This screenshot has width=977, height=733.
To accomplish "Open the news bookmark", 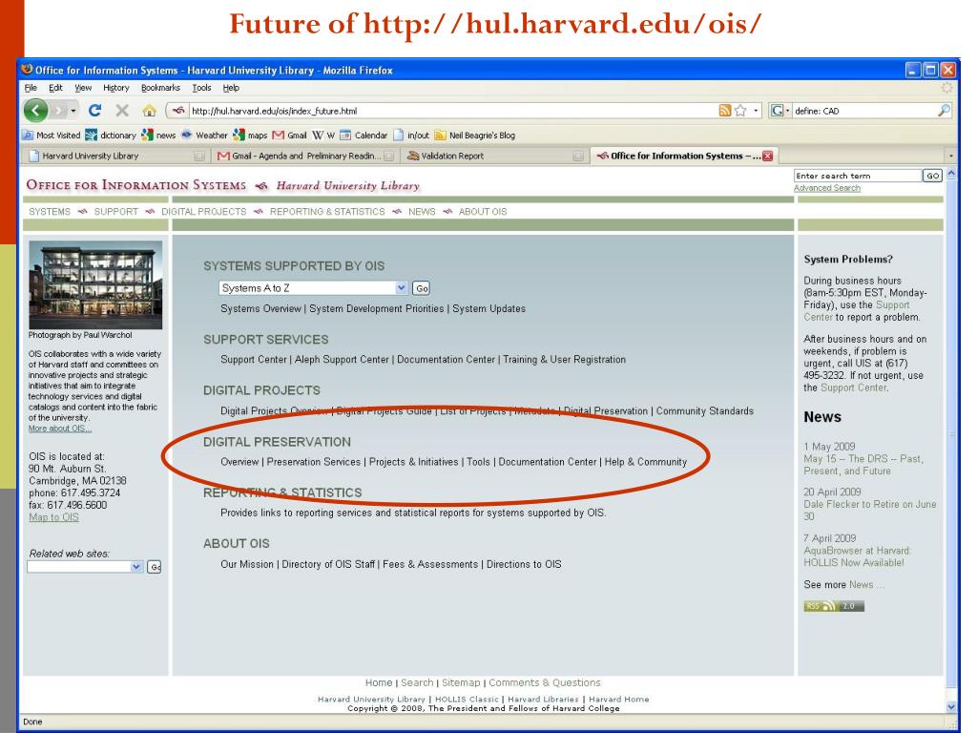I will click(x=158, y=135).
